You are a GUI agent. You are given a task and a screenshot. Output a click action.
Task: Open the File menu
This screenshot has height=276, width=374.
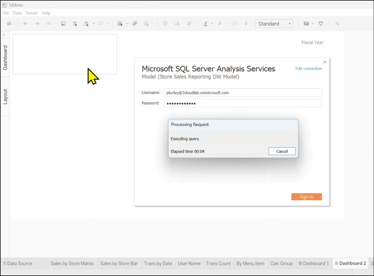tap(6, 13)
